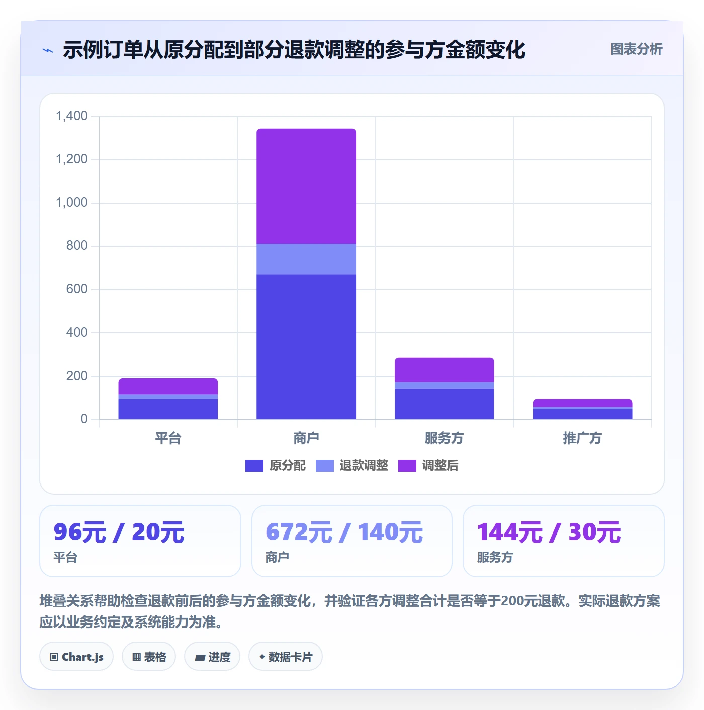Click the 商户 调整后 bar segment

click(x=306, y=186)
